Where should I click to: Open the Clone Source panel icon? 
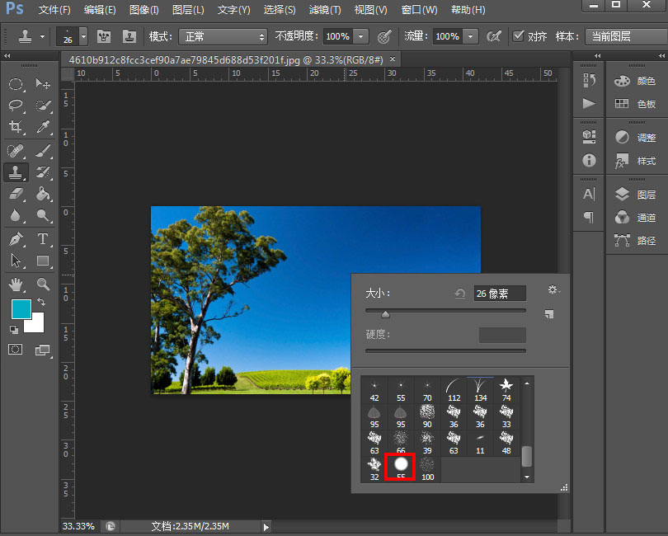click(129, 36)
